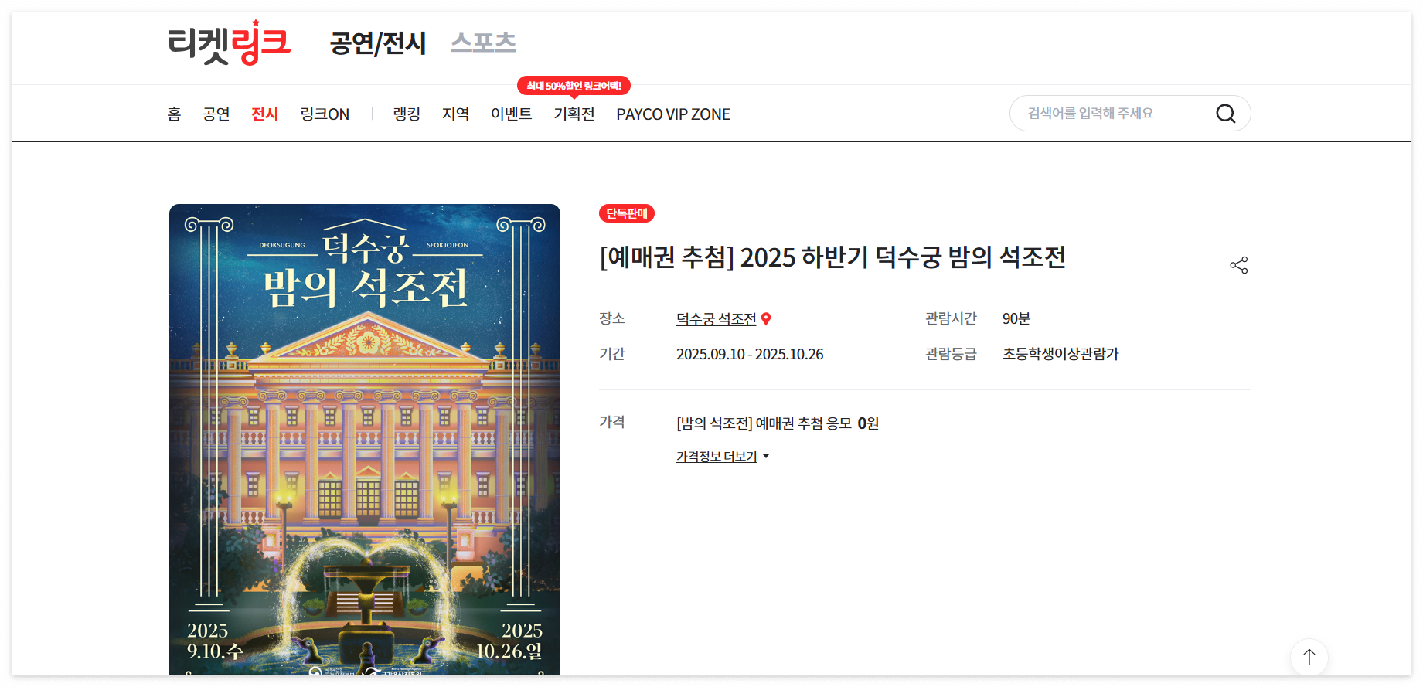This screenshot has width=1423, height=687.
Task: Click the 관람등급 label
Action: tap(952, 354)
